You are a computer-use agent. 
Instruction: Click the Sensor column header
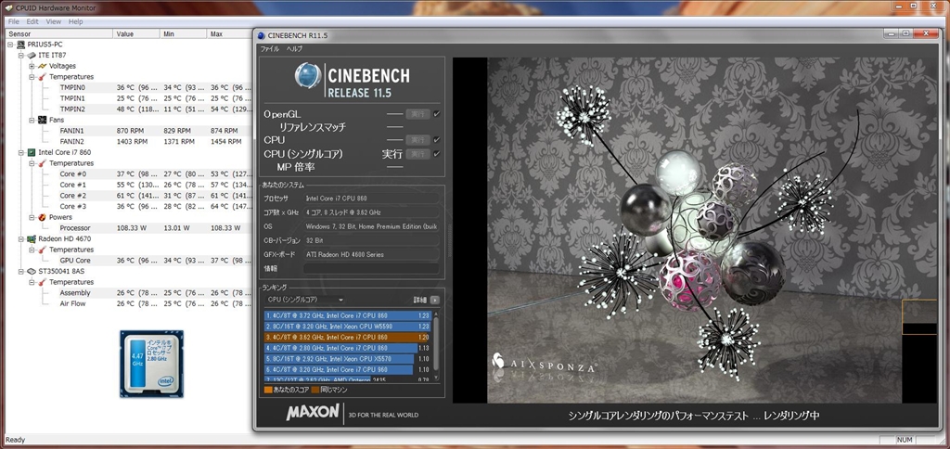[x=59, y=34]
